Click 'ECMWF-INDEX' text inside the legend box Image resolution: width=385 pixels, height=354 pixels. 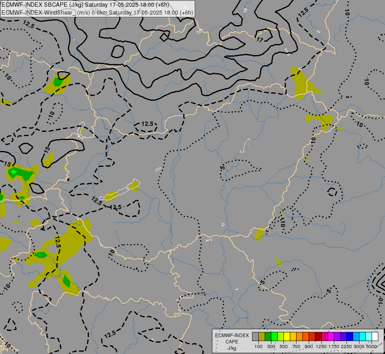tap(232, 336)
